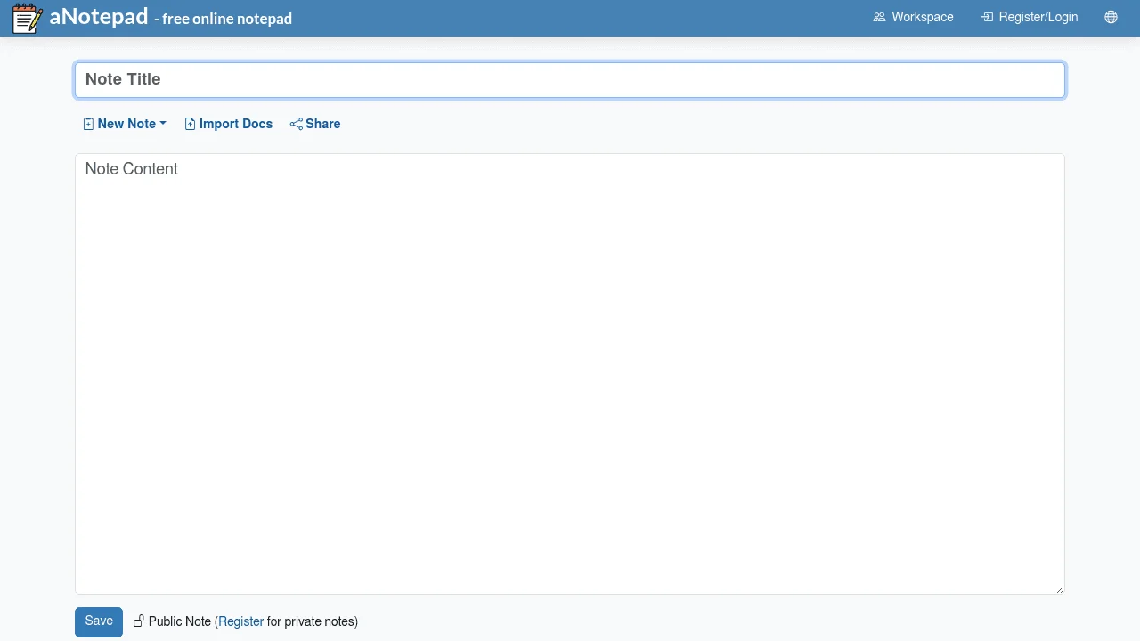1140x641 pixels.
Task: Follow the Register link for private notes
Action: coord(240,621)
